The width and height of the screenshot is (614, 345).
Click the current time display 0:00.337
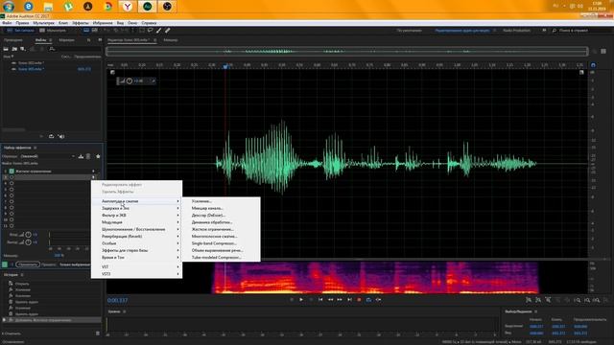pyautogui.click(x=117, y=300)
